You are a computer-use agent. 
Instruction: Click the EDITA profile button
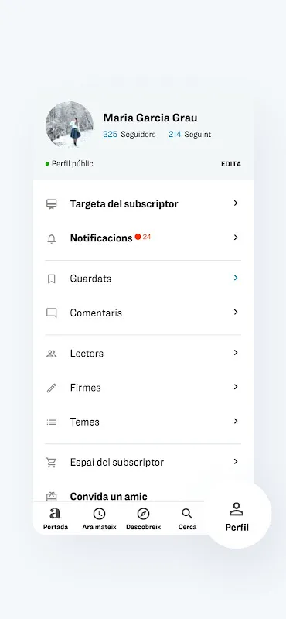(231, 164)
